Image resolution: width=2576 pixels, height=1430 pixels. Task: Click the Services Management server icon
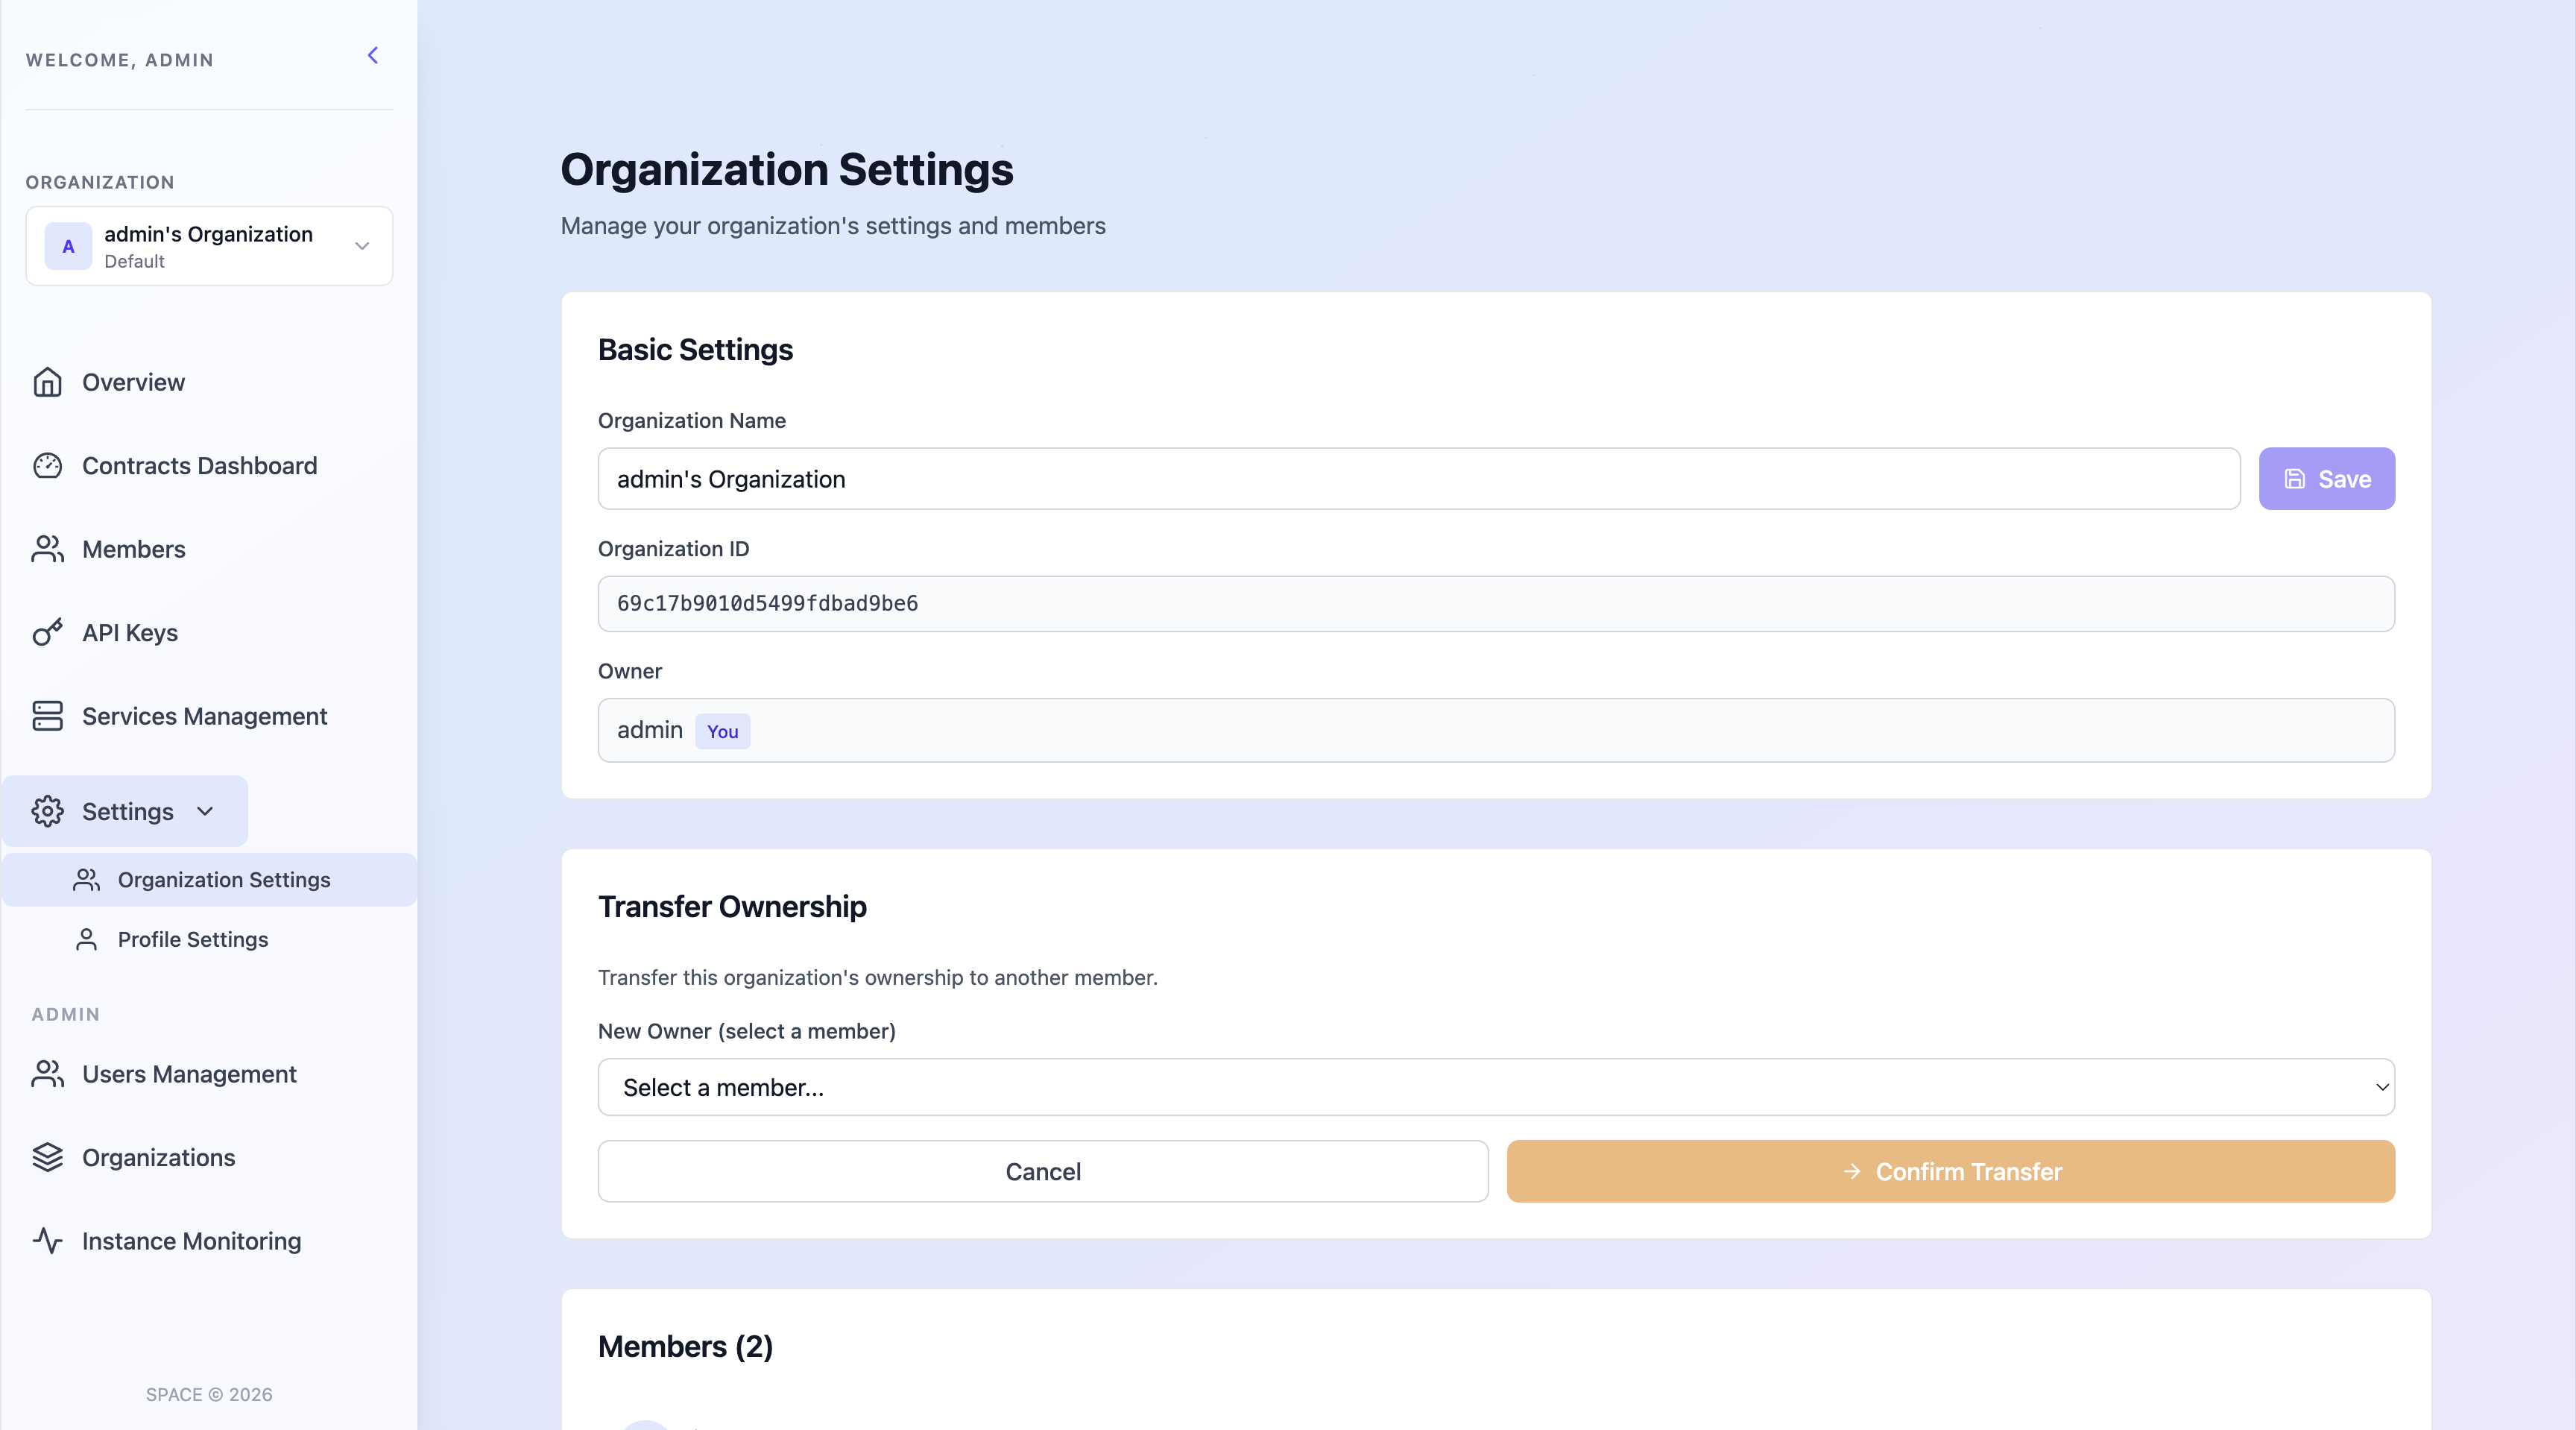point(47,716)
